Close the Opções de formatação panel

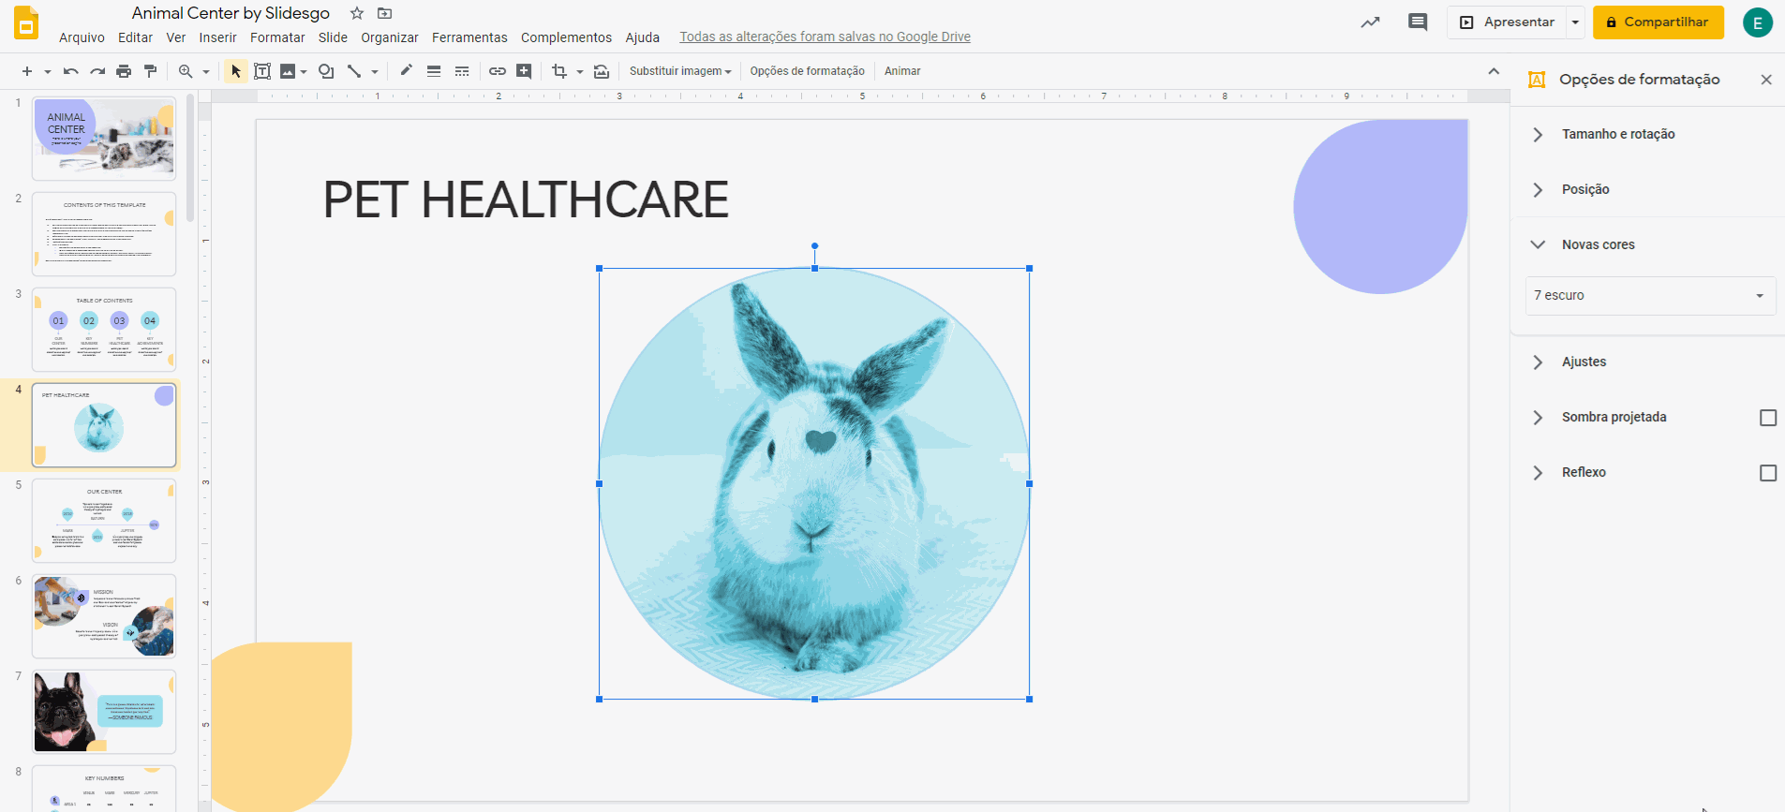[1766, 80]
